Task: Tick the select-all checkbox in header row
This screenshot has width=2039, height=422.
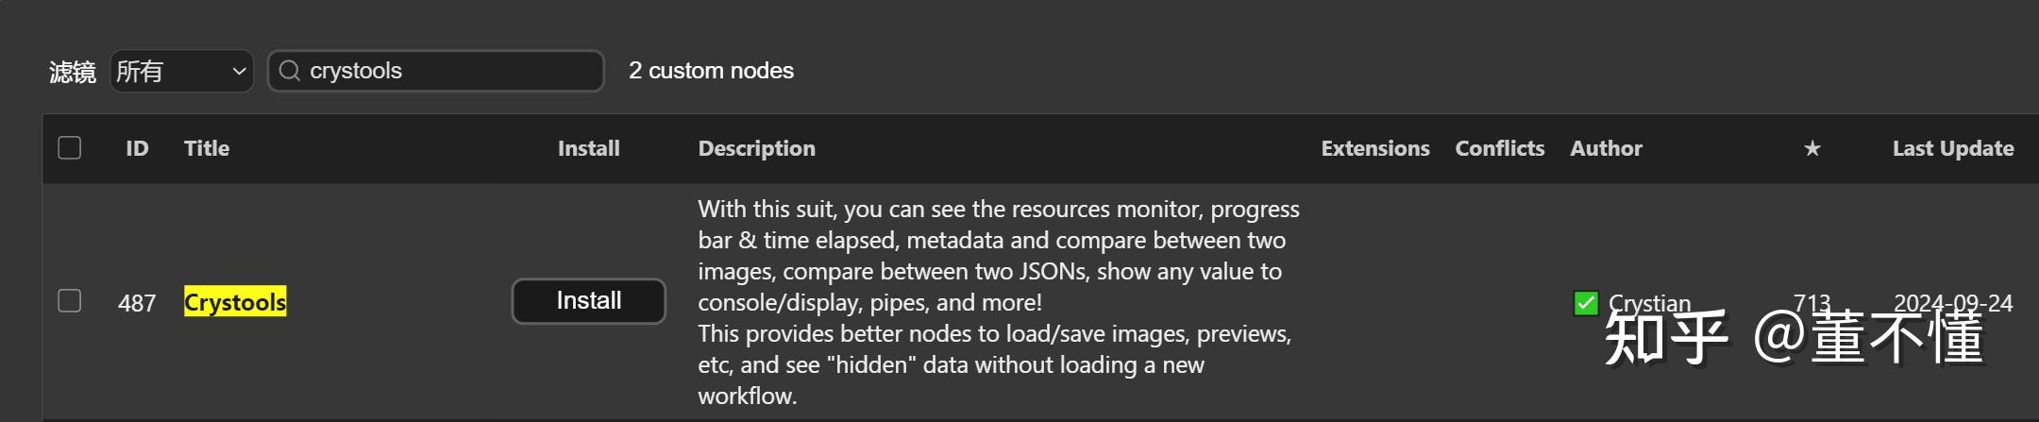Action: [x=70, y=148]
